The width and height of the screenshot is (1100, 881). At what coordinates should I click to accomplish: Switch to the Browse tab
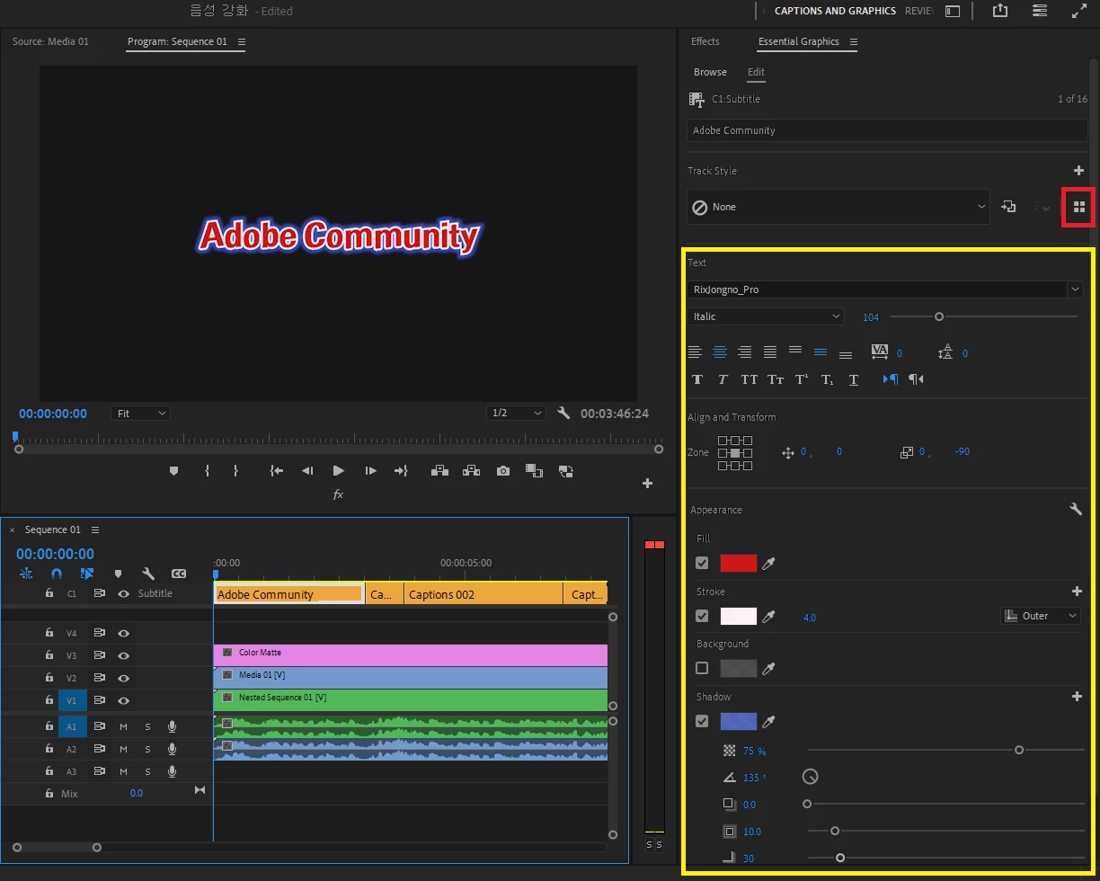coord(710,72)
